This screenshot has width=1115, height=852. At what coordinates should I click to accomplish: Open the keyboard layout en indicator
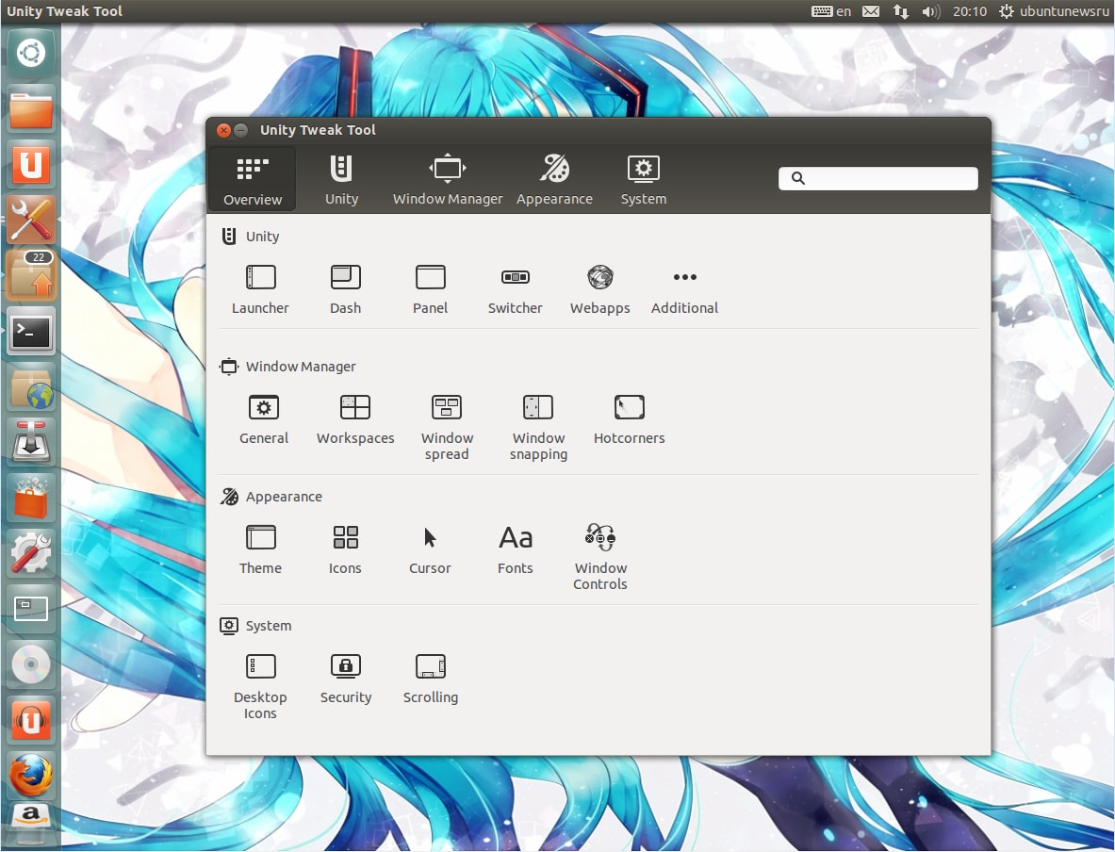tap(831, 11)
